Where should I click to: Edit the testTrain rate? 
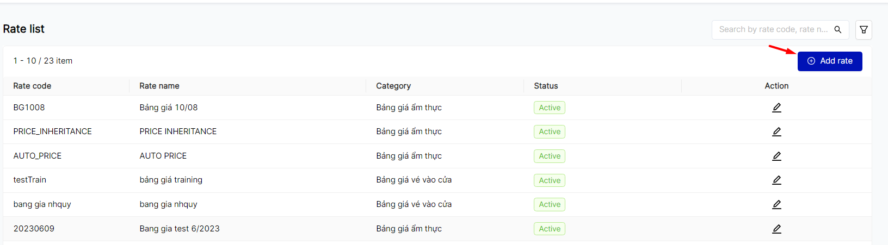coord(776,180)
